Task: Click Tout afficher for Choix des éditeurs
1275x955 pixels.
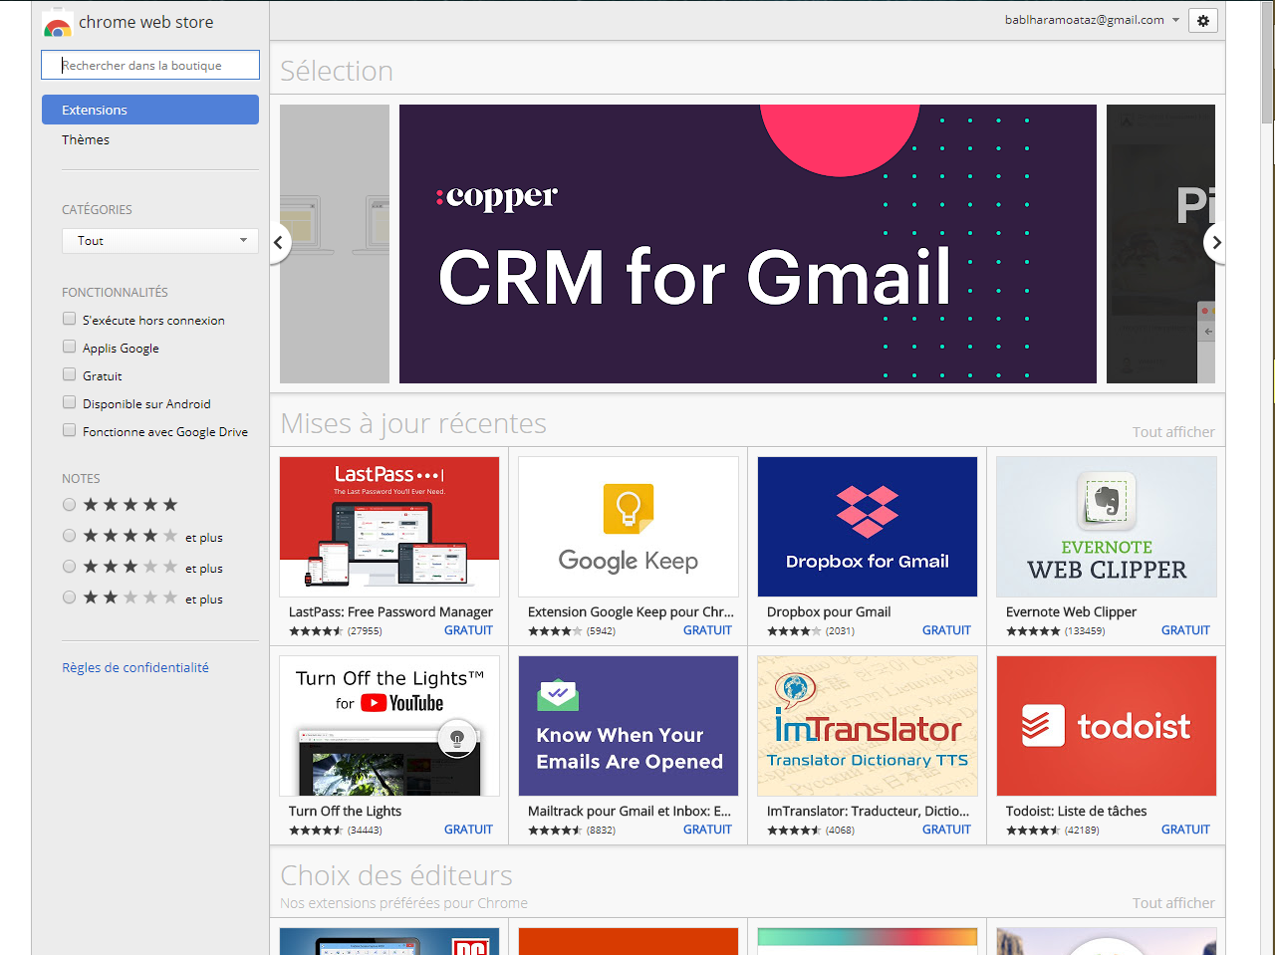Action: [x=1173, y=902]
